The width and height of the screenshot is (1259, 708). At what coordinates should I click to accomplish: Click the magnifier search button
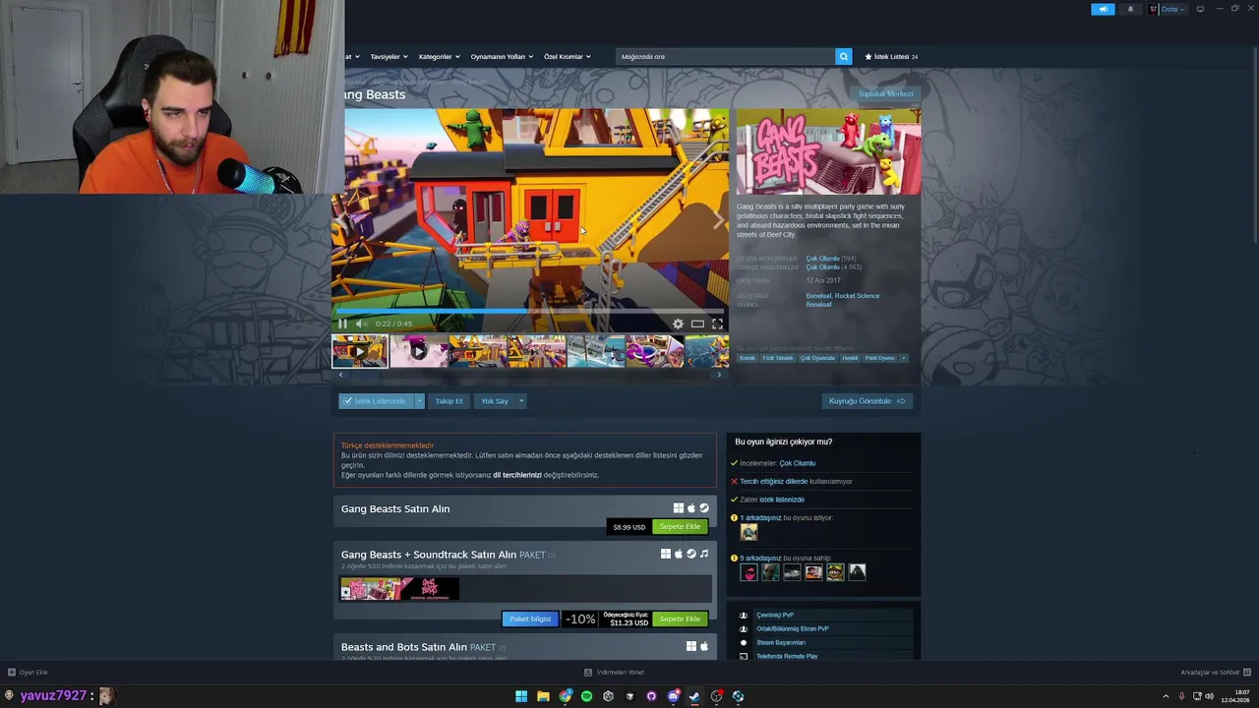coord(843,56)
